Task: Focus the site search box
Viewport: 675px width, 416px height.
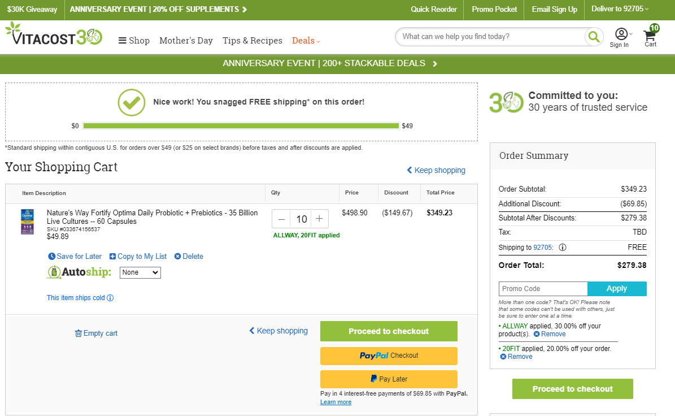Action: tap(490, 37)
